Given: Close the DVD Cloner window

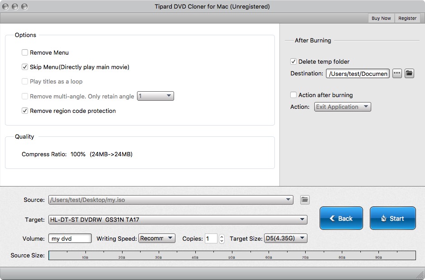Looking at the screenshot, I should click(5, 7).
